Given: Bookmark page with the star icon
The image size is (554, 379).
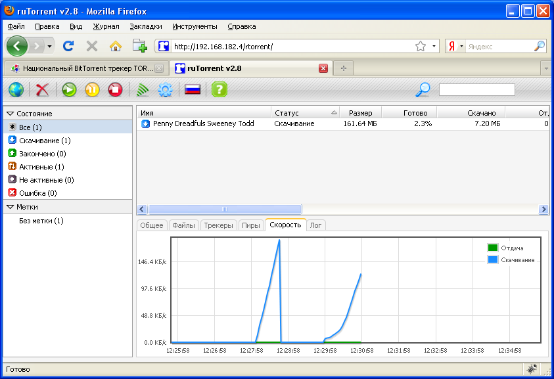Looking at the screenshot, I should (421, 46).
